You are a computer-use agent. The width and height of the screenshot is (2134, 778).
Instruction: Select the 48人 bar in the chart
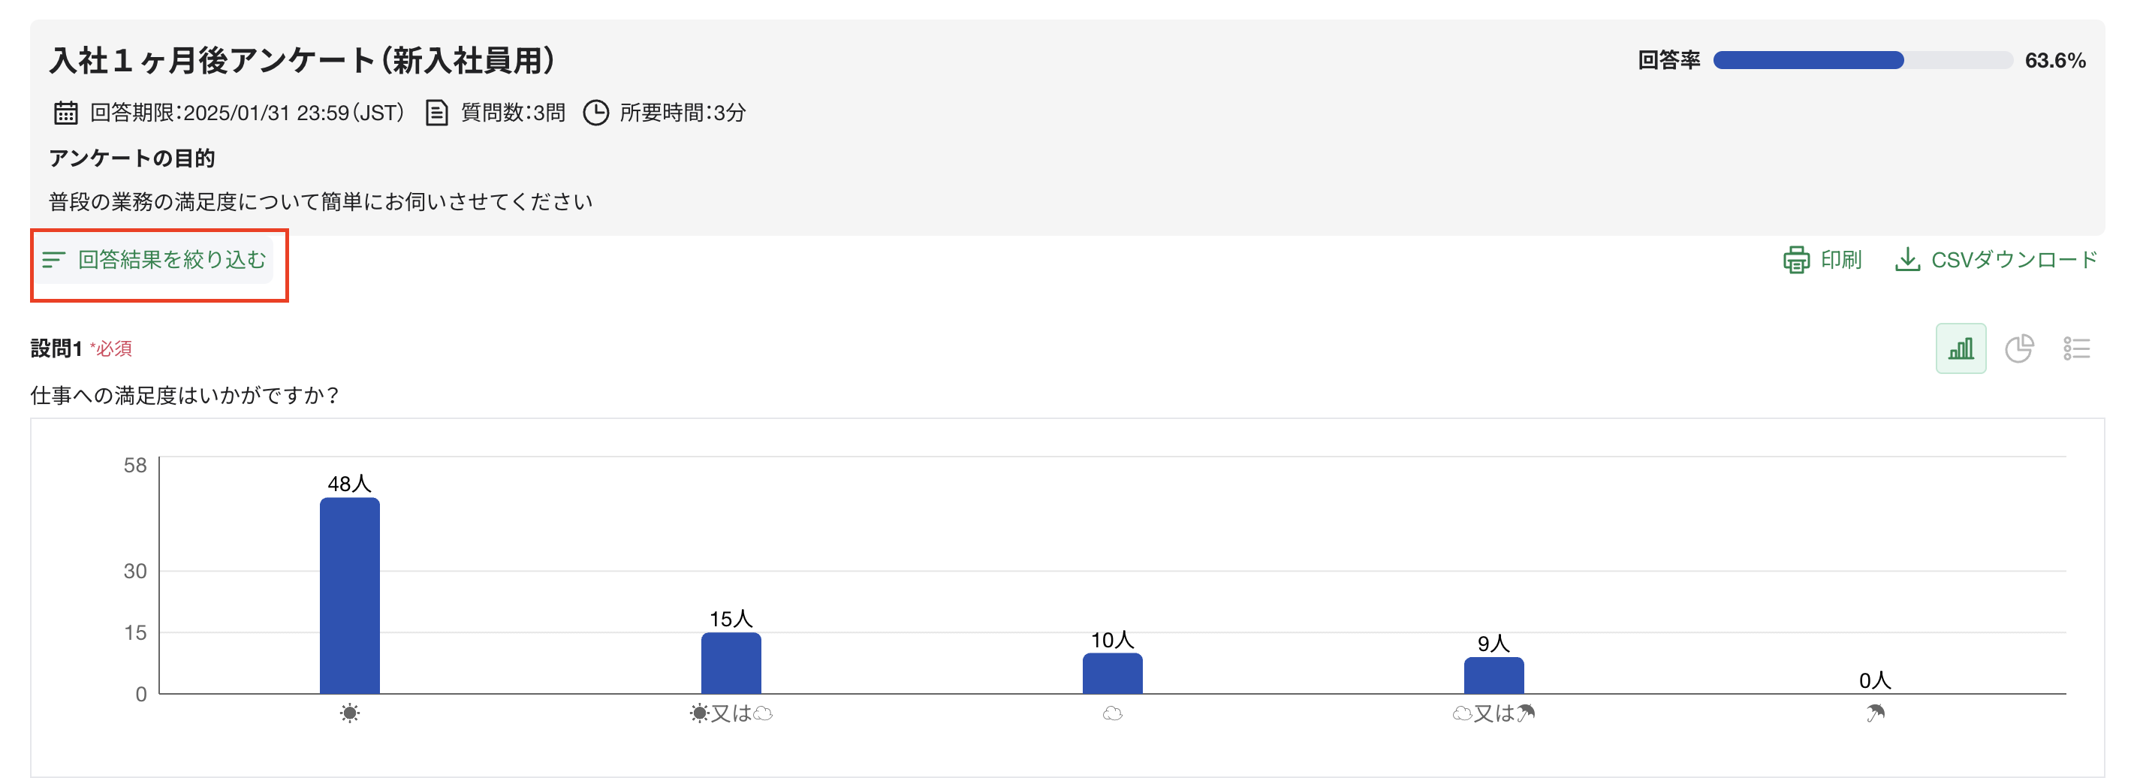coord(350,596)
